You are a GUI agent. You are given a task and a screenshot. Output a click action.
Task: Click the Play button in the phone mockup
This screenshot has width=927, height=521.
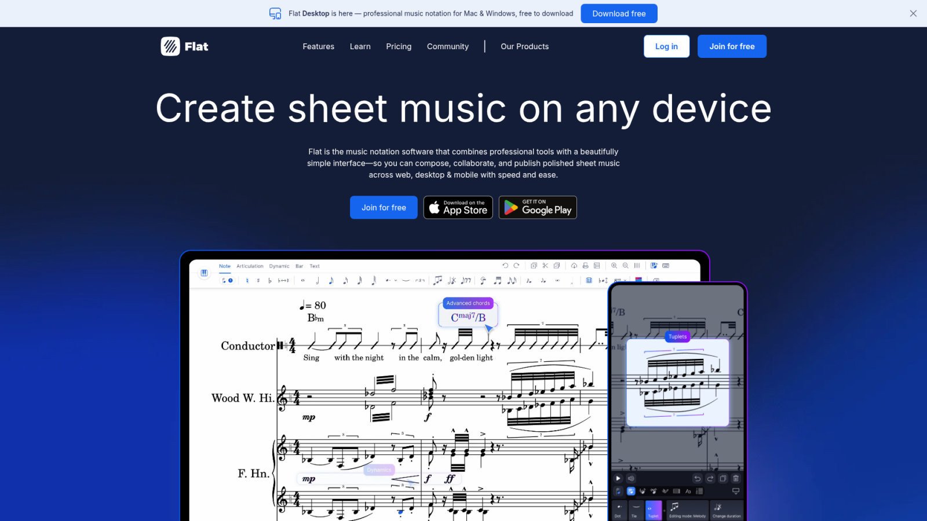618,479
